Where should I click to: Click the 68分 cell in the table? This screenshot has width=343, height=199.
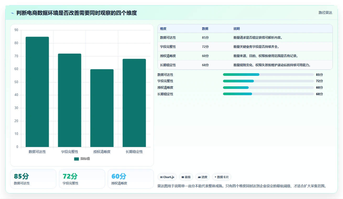coord(205,65)
